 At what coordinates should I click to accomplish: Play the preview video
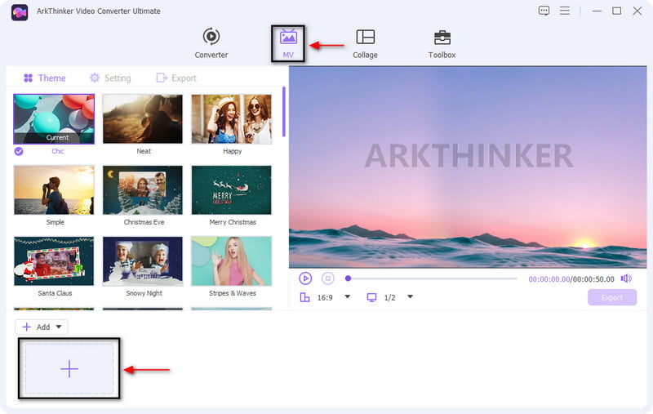pos(305,278)
